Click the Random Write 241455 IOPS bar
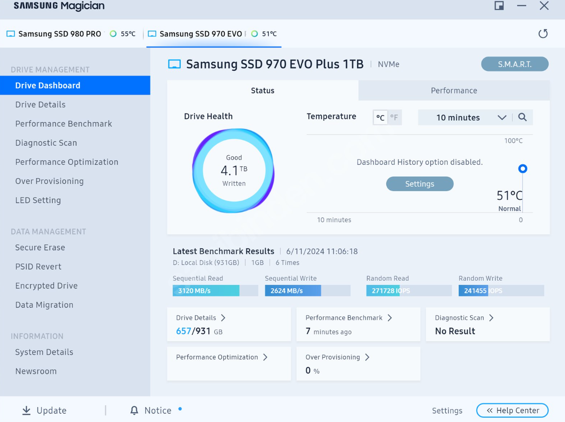The image size is (565, 422). [x=501, y=291]
